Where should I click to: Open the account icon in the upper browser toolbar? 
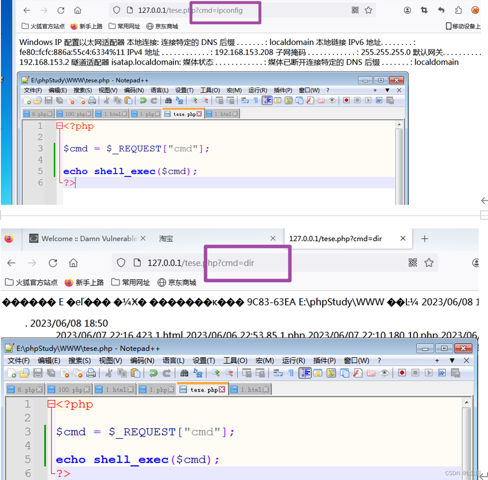pos(407,10)
